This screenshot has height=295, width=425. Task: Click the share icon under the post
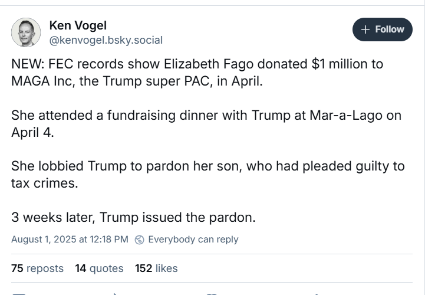pos(316,294)
